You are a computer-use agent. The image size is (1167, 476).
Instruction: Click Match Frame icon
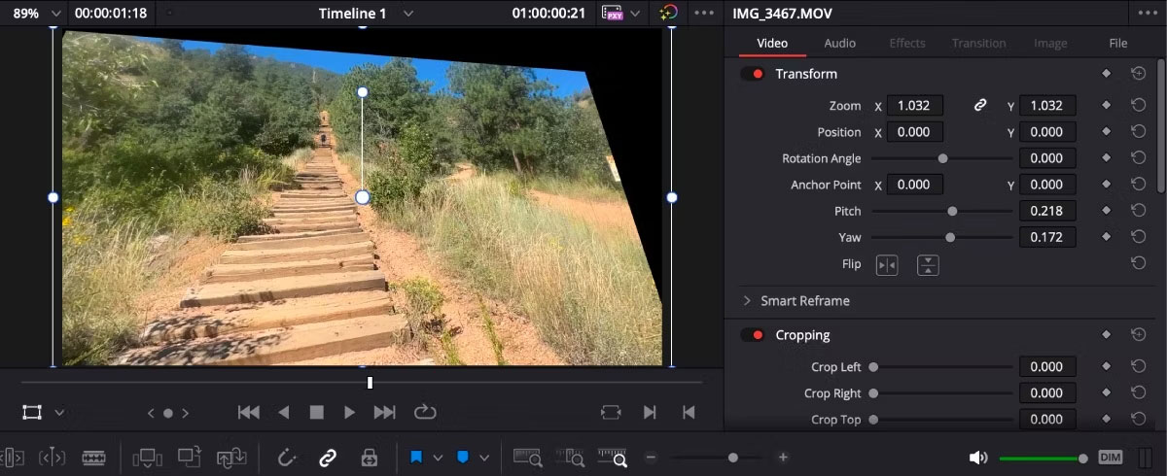tap(611, 413)
